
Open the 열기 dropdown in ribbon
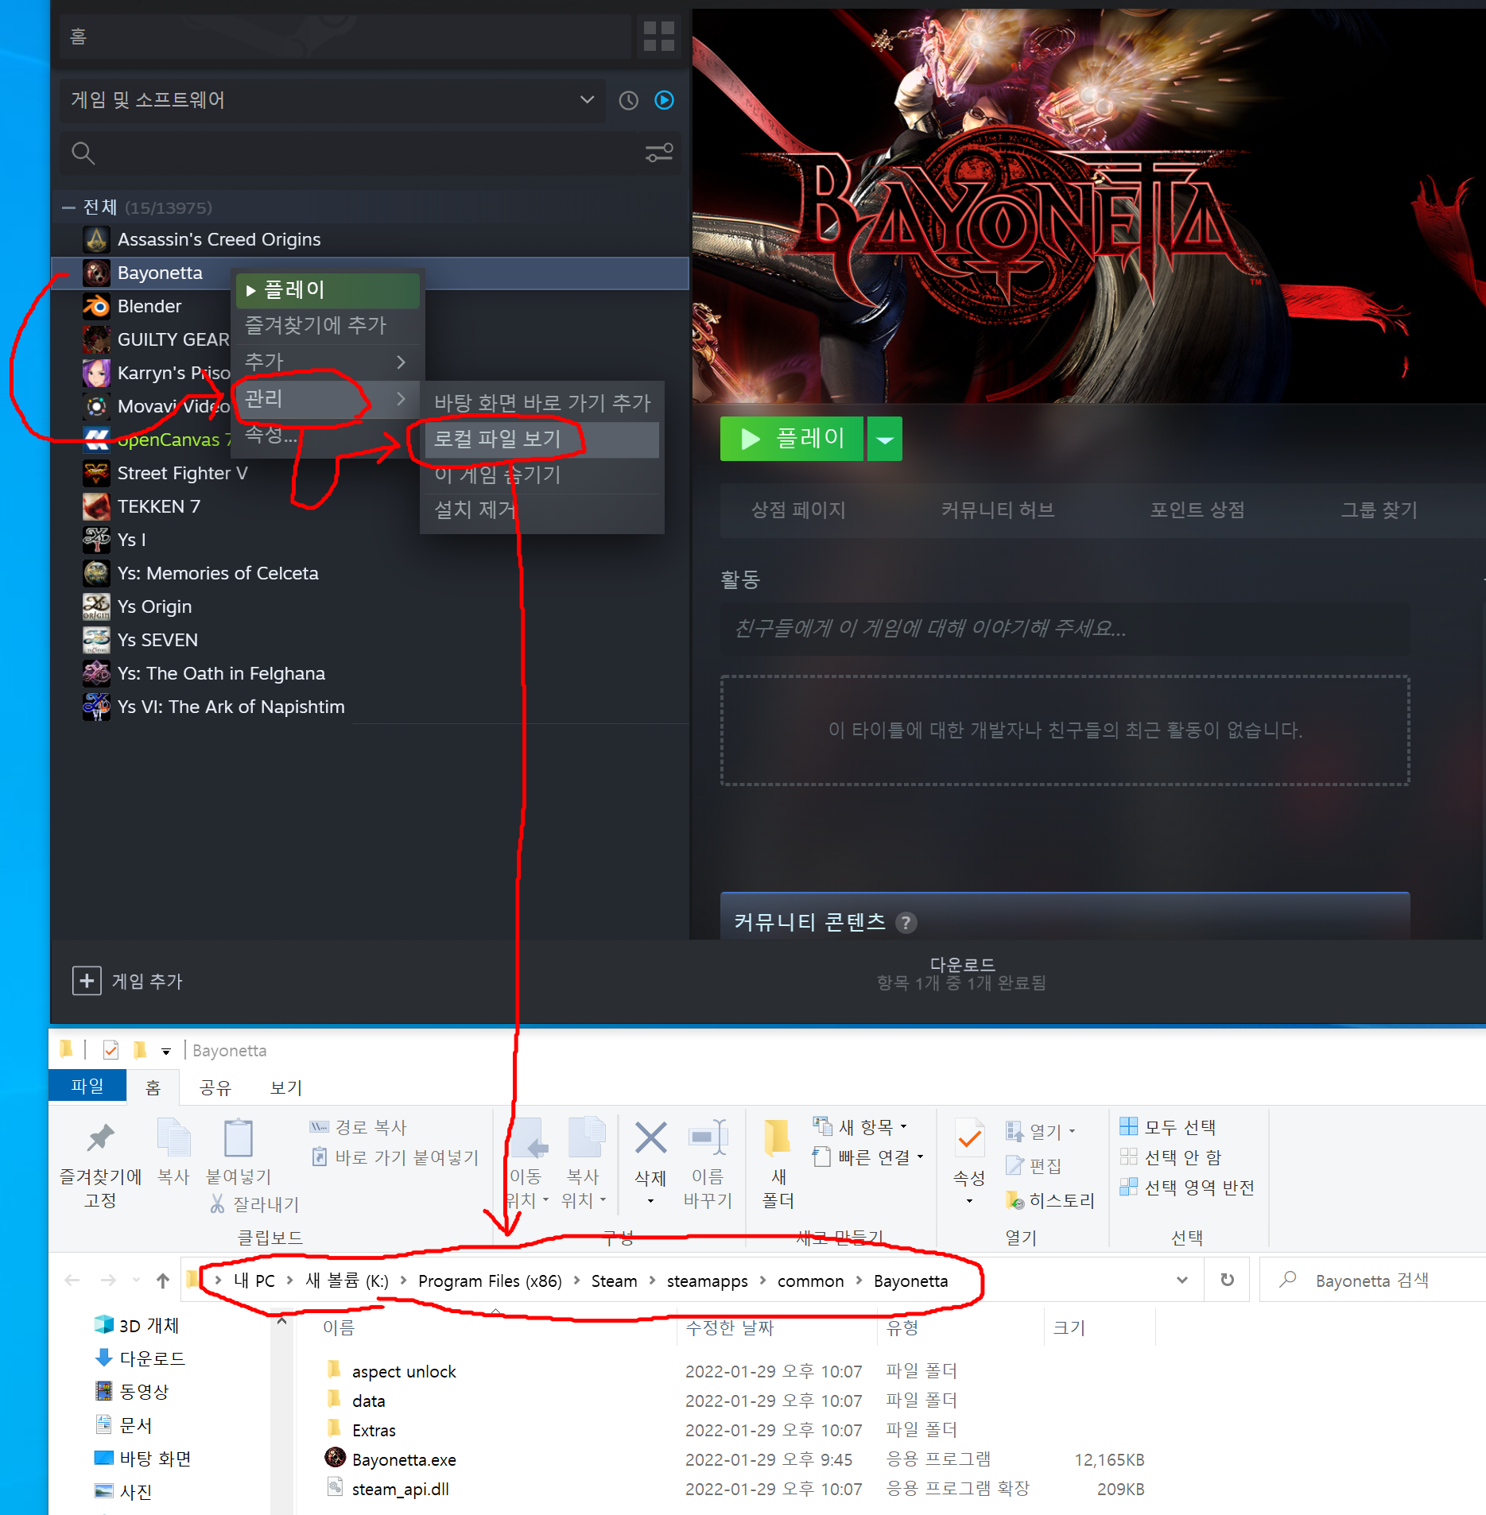1041,1131
